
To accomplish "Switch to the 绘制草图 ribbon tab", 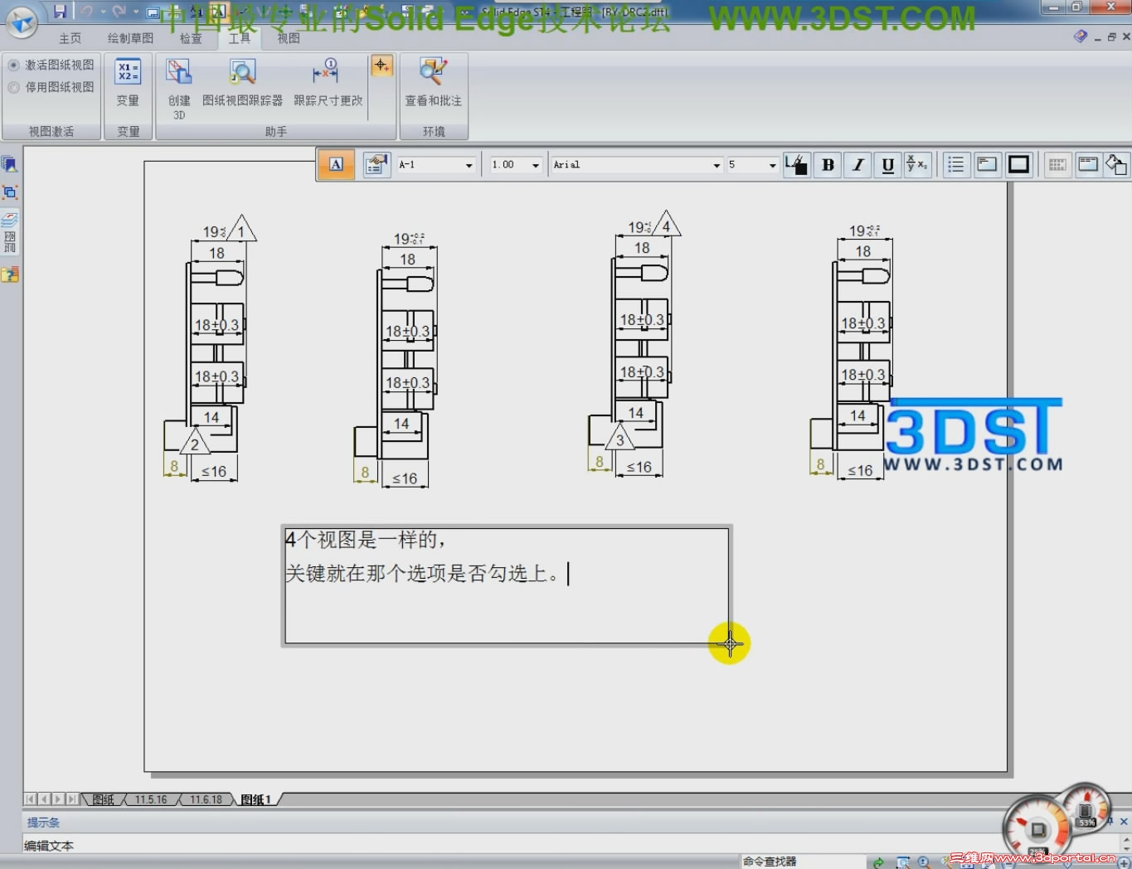I will [130, 38].
